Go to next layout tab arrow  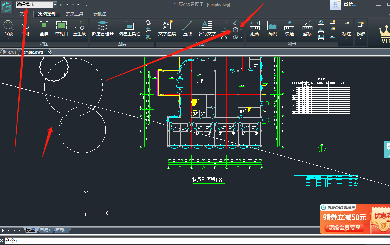(15, 231)
